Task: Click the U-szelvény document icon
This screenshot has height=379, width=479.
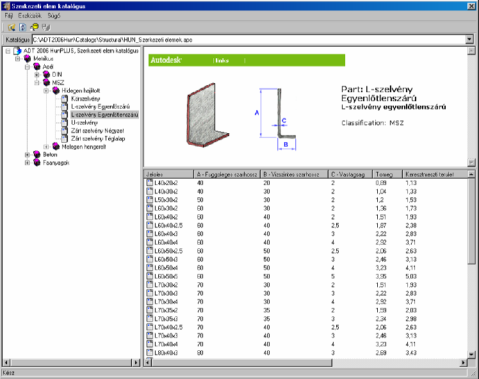Action: pos(65,122)
